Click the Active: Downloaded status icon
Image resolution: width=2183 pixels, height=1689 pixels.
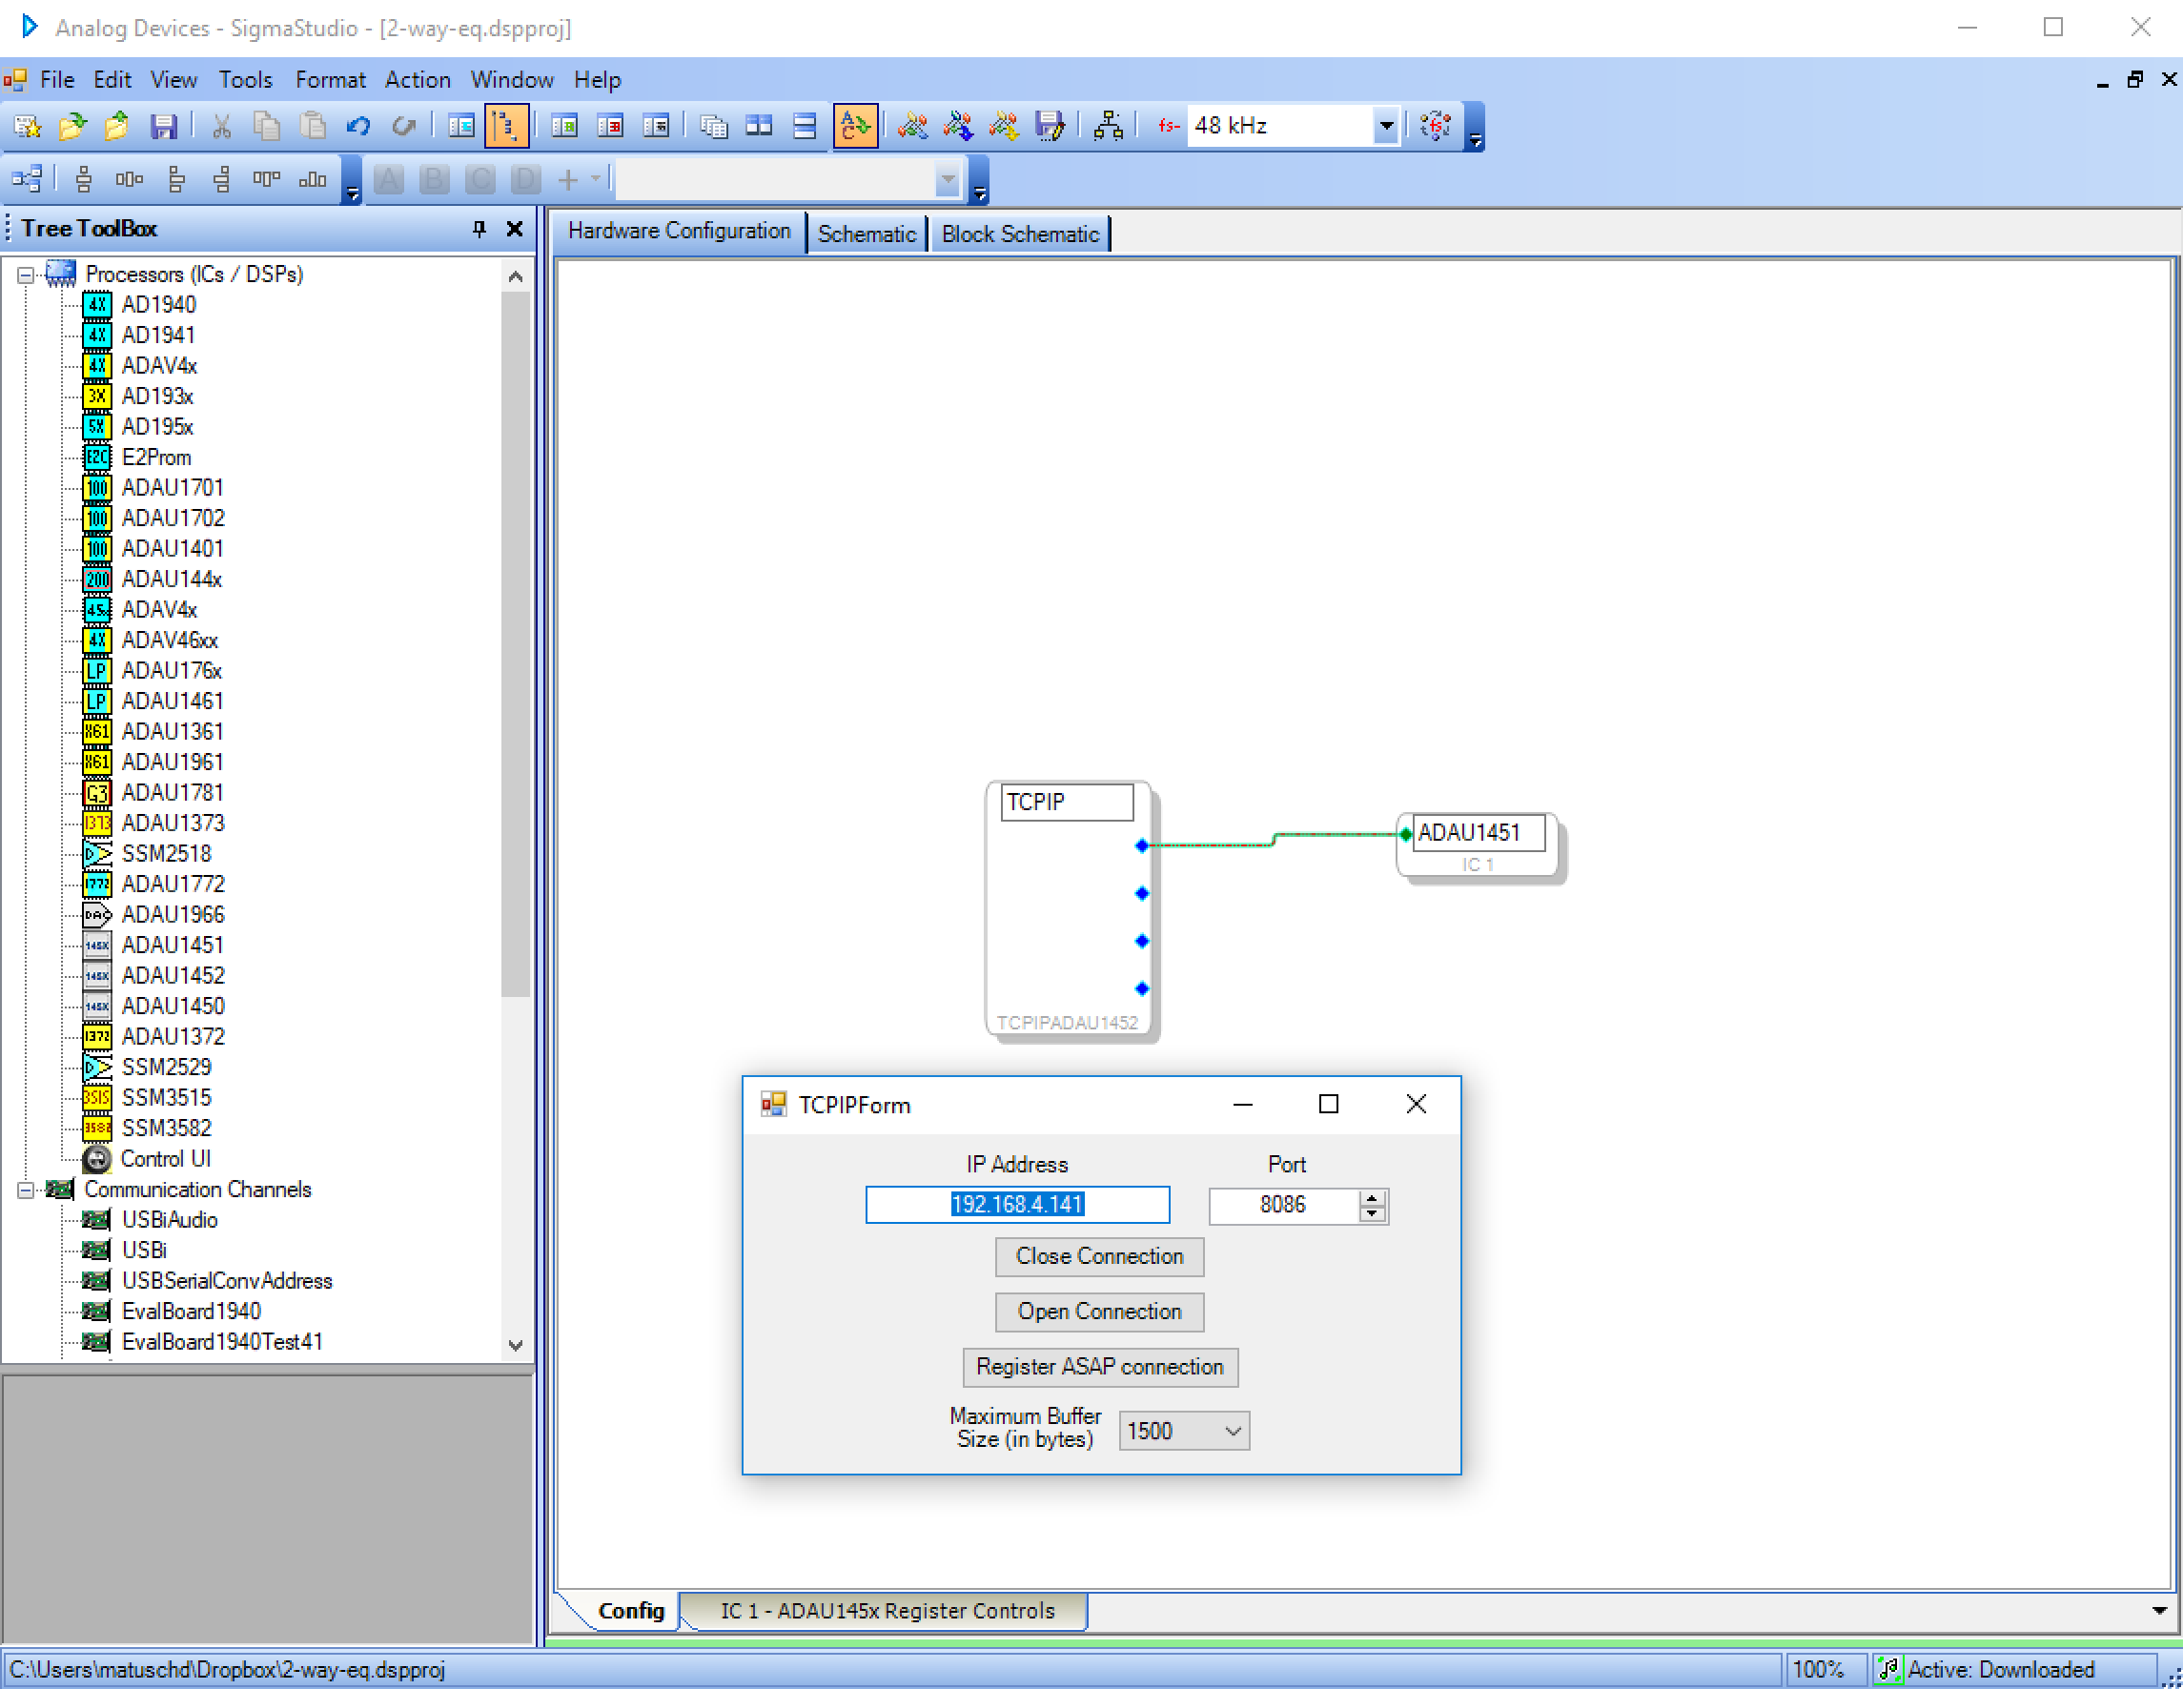click(1888, 1669)
